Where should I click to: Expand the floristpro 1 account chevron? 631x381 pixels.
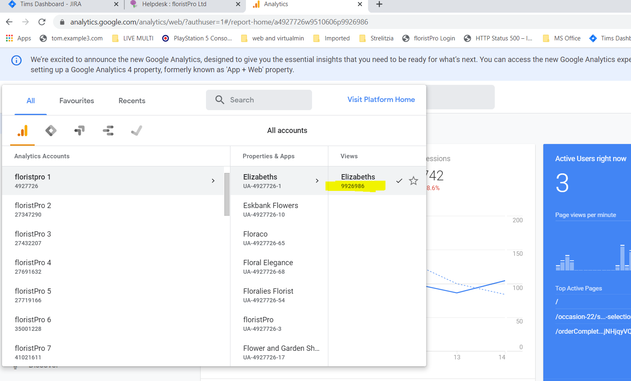pyautogui.click(x=213, y=181)
